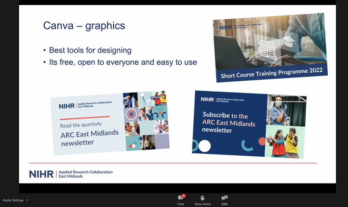This screenshot has height=207, width=348.
Task: Click the bullet Best tools for designing
Action: tap(90, 50)
